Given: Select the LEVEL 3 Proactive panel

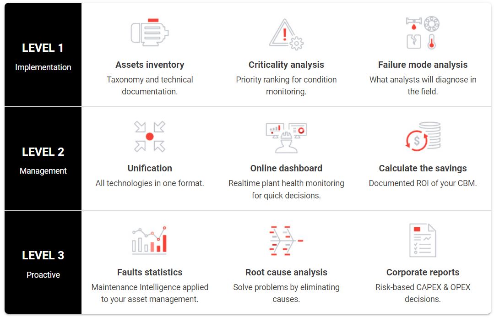Looking at the screenshot, I should tap(43, 262).
